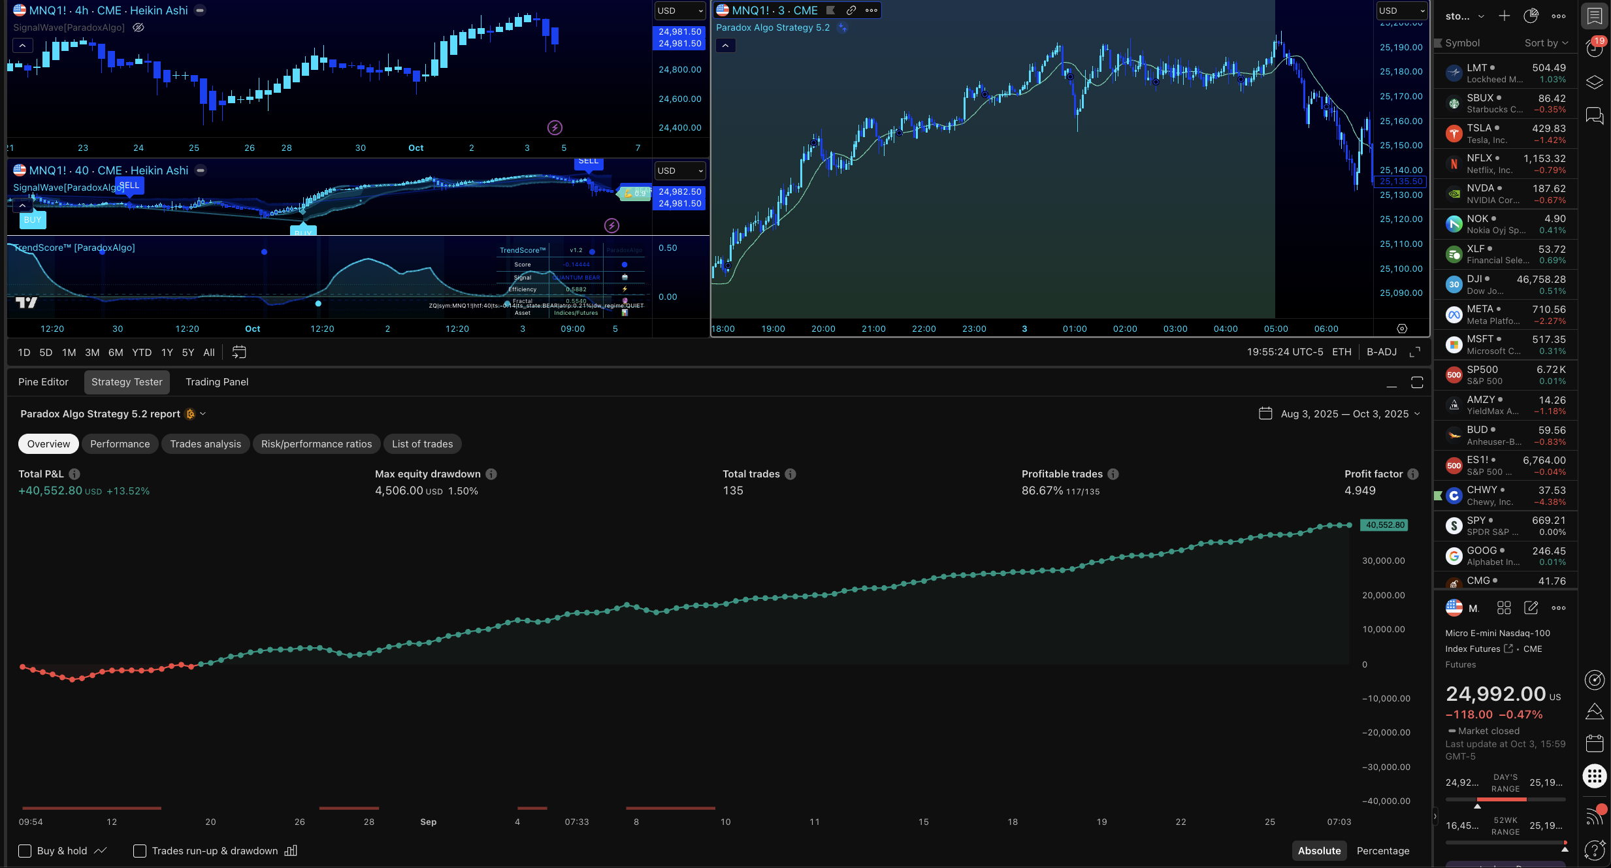Enable Trades run-up & drawdown checkbox
The width and height of the screenshot is (1611, 868).
(140, 850)
